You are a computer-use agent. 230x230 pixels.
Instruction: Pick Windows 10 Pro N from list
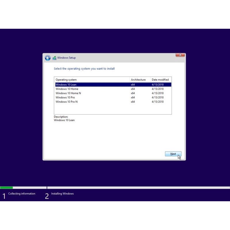click(x=66, y=102)
